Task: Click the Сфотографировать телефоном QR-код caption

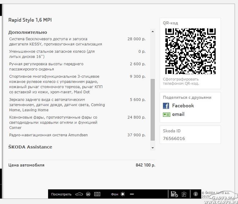Action: pos(181,81)
